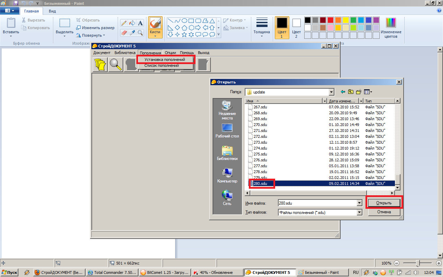
Task: Switch to BitComet taskbar button
Action: tap(165, 272)
